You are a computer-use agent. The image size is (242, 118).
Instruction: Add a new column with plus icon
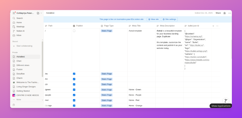coord(213,26)
